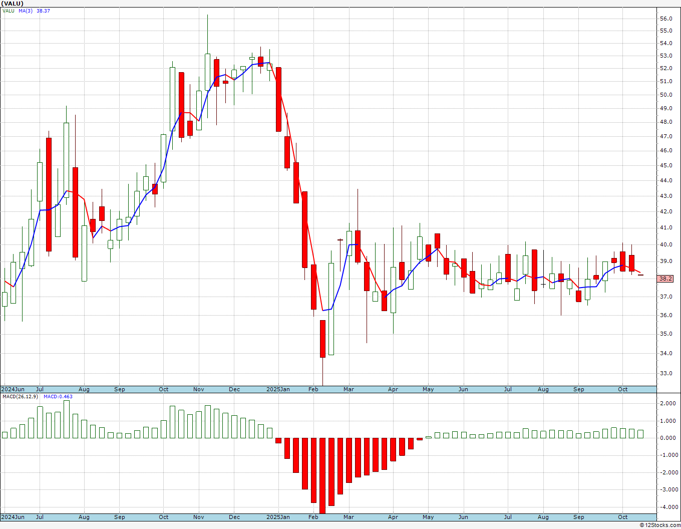The image size is (681, 529).
Task: Click the "44.0" price axis label
Action: pyautogui.click(x=666, y=180)
